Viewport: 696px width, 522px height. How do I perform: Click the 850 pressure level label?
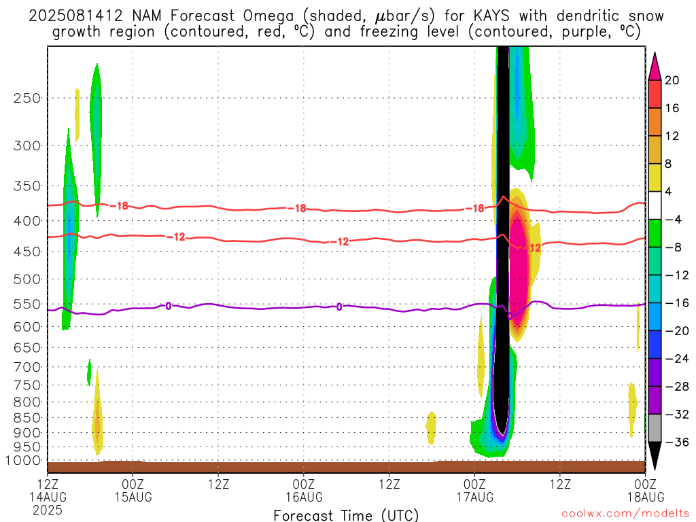(x=27, y=418)
